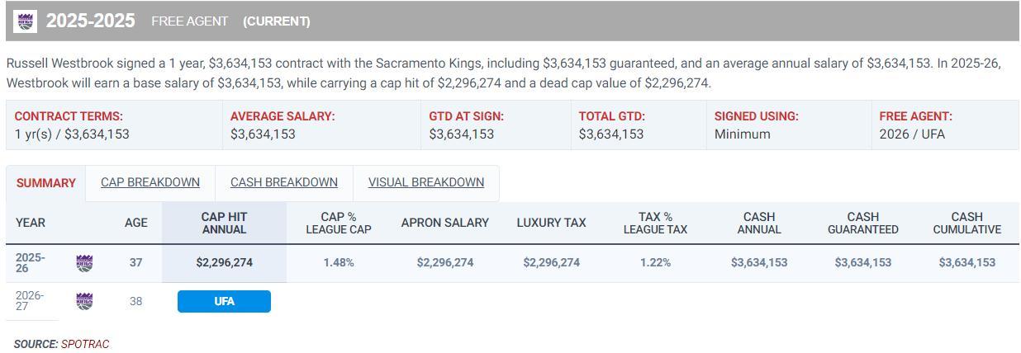
Task: Click the Cap Hit Annual column header
Action: [x=224, y=223]
